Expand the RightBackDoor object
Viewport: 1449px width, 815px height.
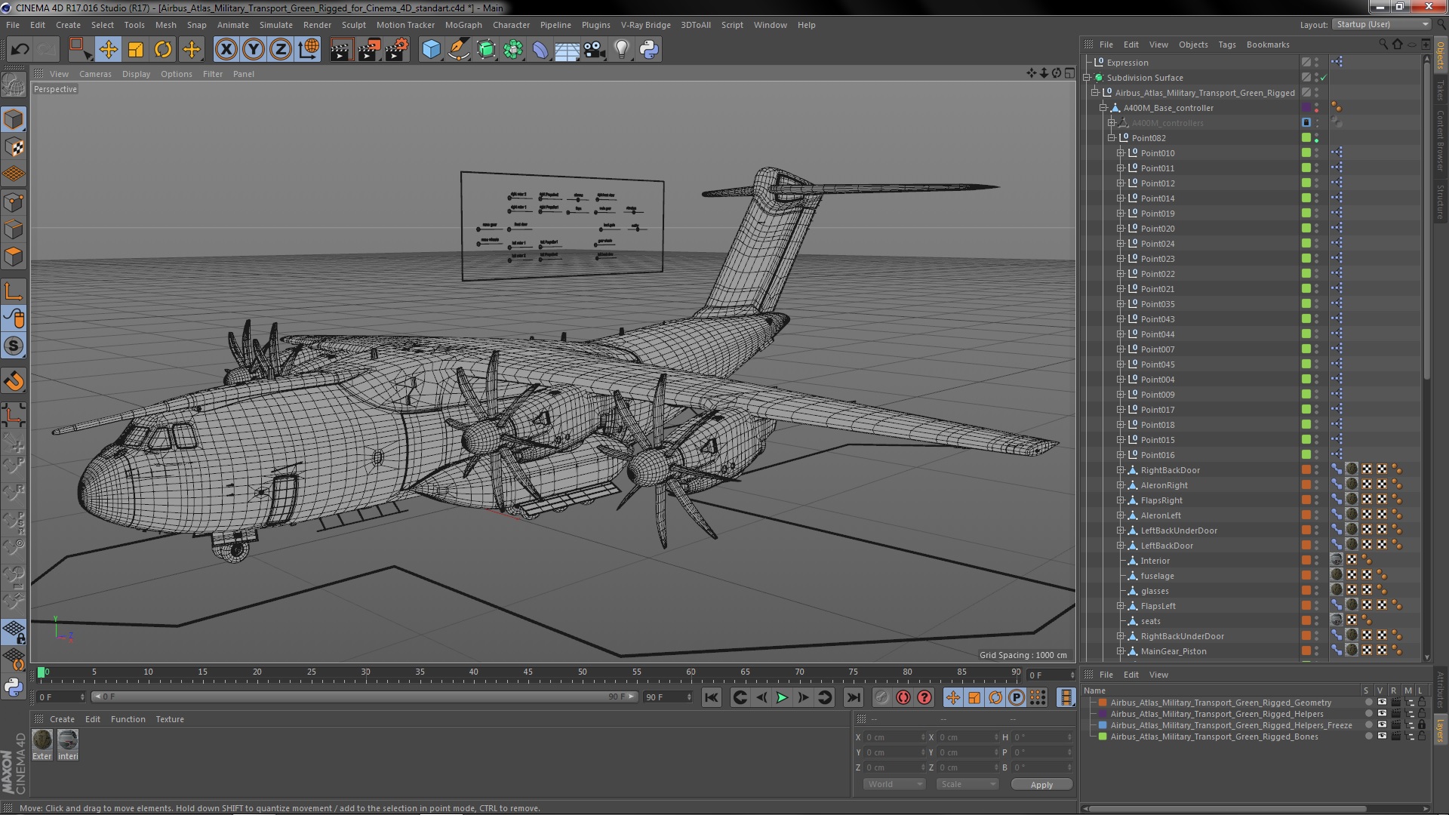[1121, 470]
